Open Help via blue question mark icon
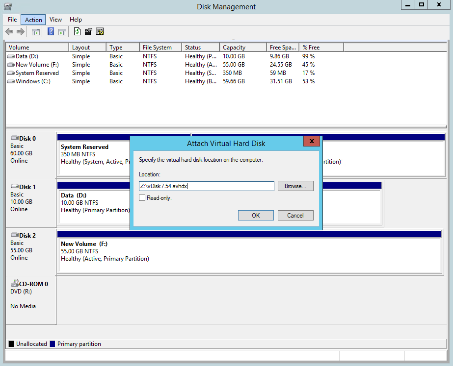This screenshot has height=366, width=453. coord(51,32)
